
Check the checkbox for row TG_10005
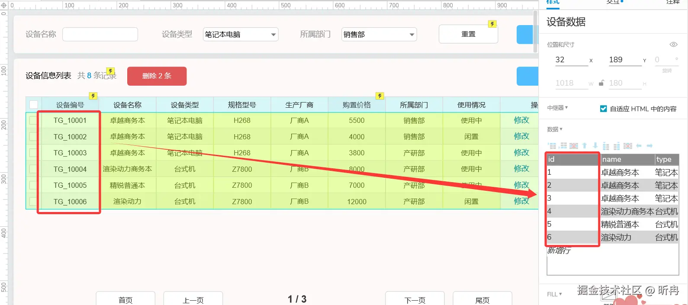[x=33, y=185]
